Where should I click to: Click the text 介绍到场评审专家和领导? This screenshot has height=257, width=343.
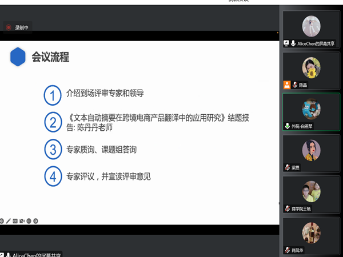coord(105,93)
